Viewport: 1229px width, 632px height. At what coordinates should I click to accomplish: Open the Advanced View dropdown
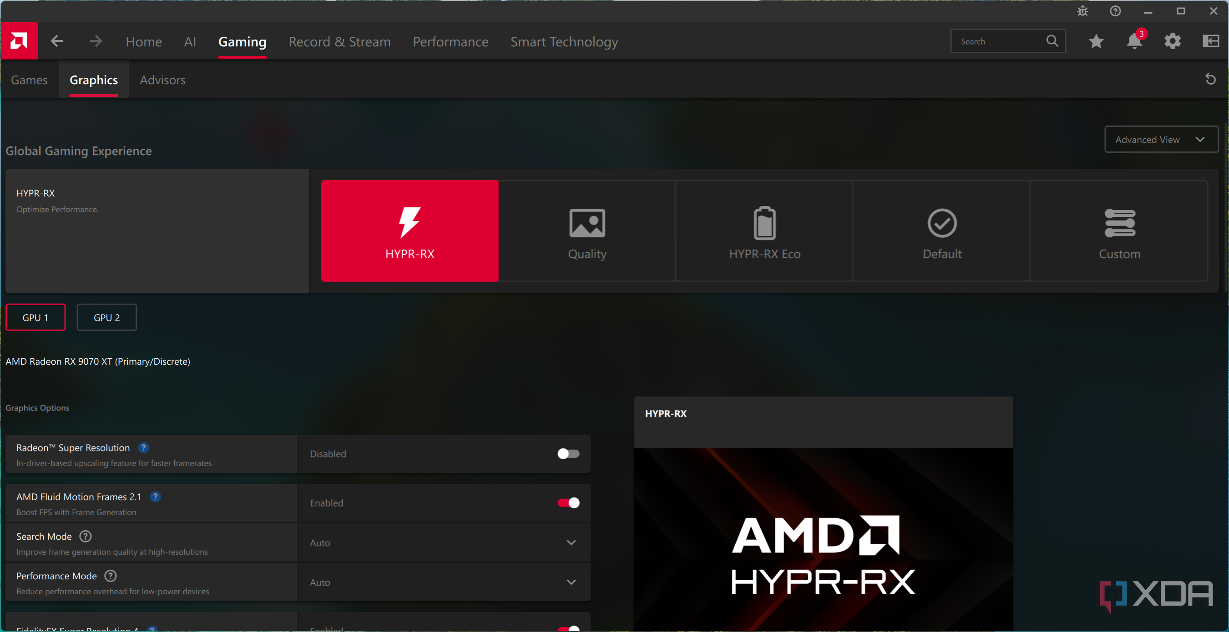(1161, 140)
